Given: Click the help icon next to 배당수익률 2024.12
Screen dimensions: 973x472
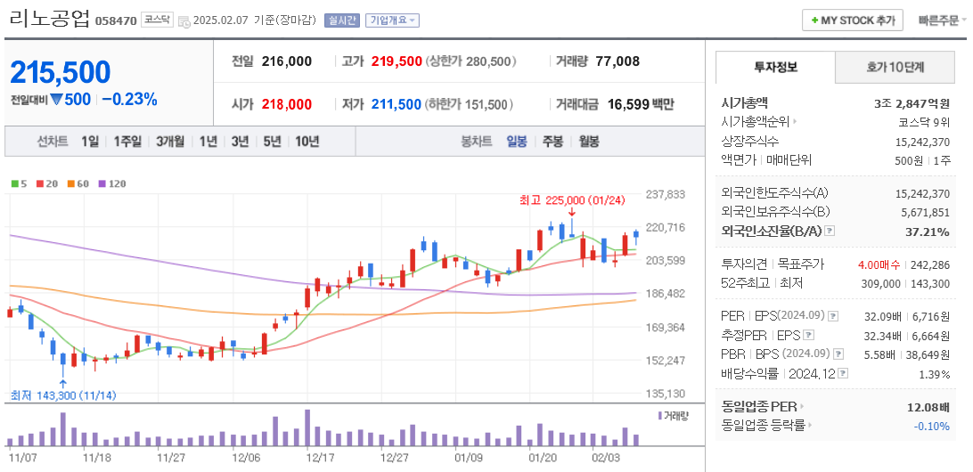Looking at the screenshot, I should click(x=843, y=373).
